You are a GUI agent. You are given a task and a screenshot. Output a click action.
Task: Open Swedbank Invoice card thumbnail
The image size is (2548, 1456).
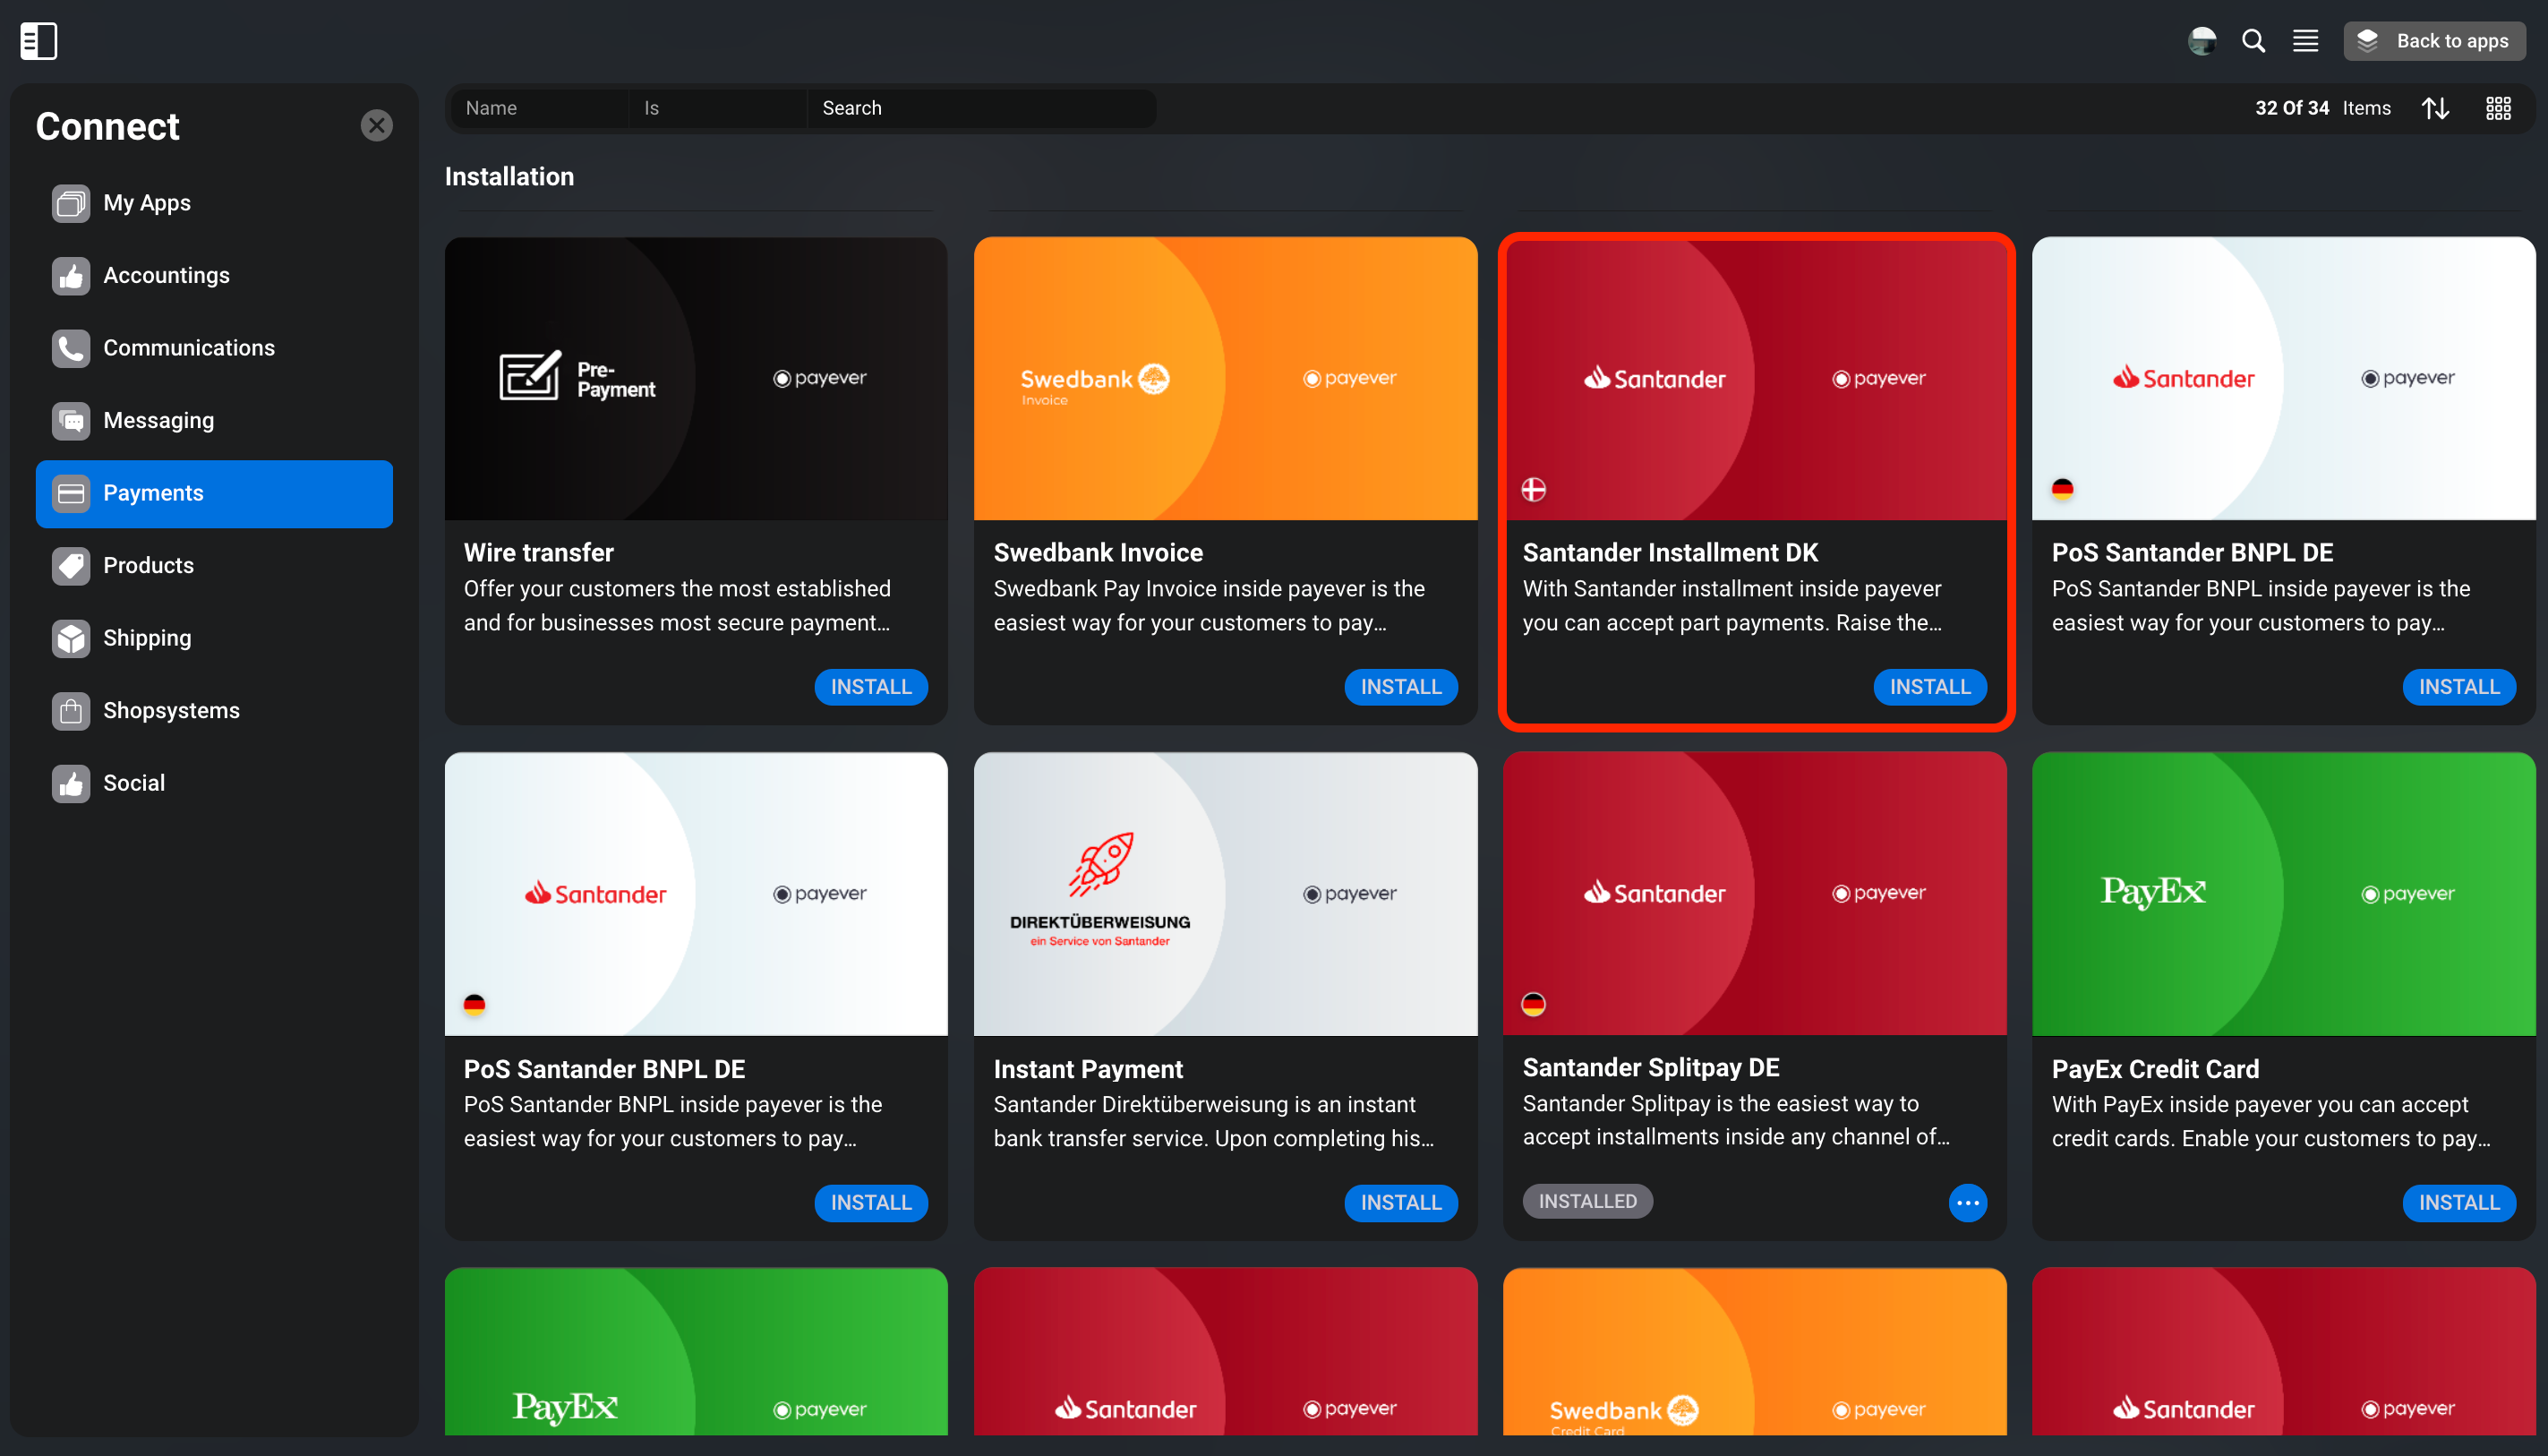pos(1226,378)
